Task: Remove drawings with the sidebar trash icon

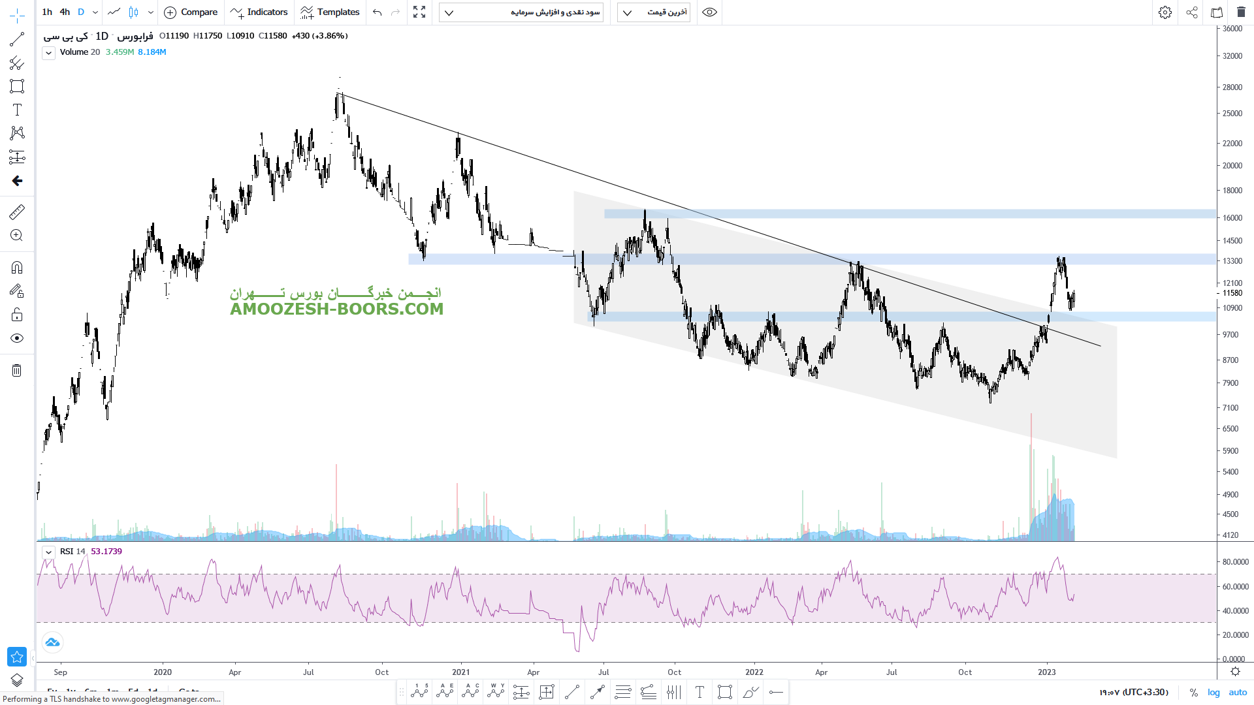Action: point(17,371)
